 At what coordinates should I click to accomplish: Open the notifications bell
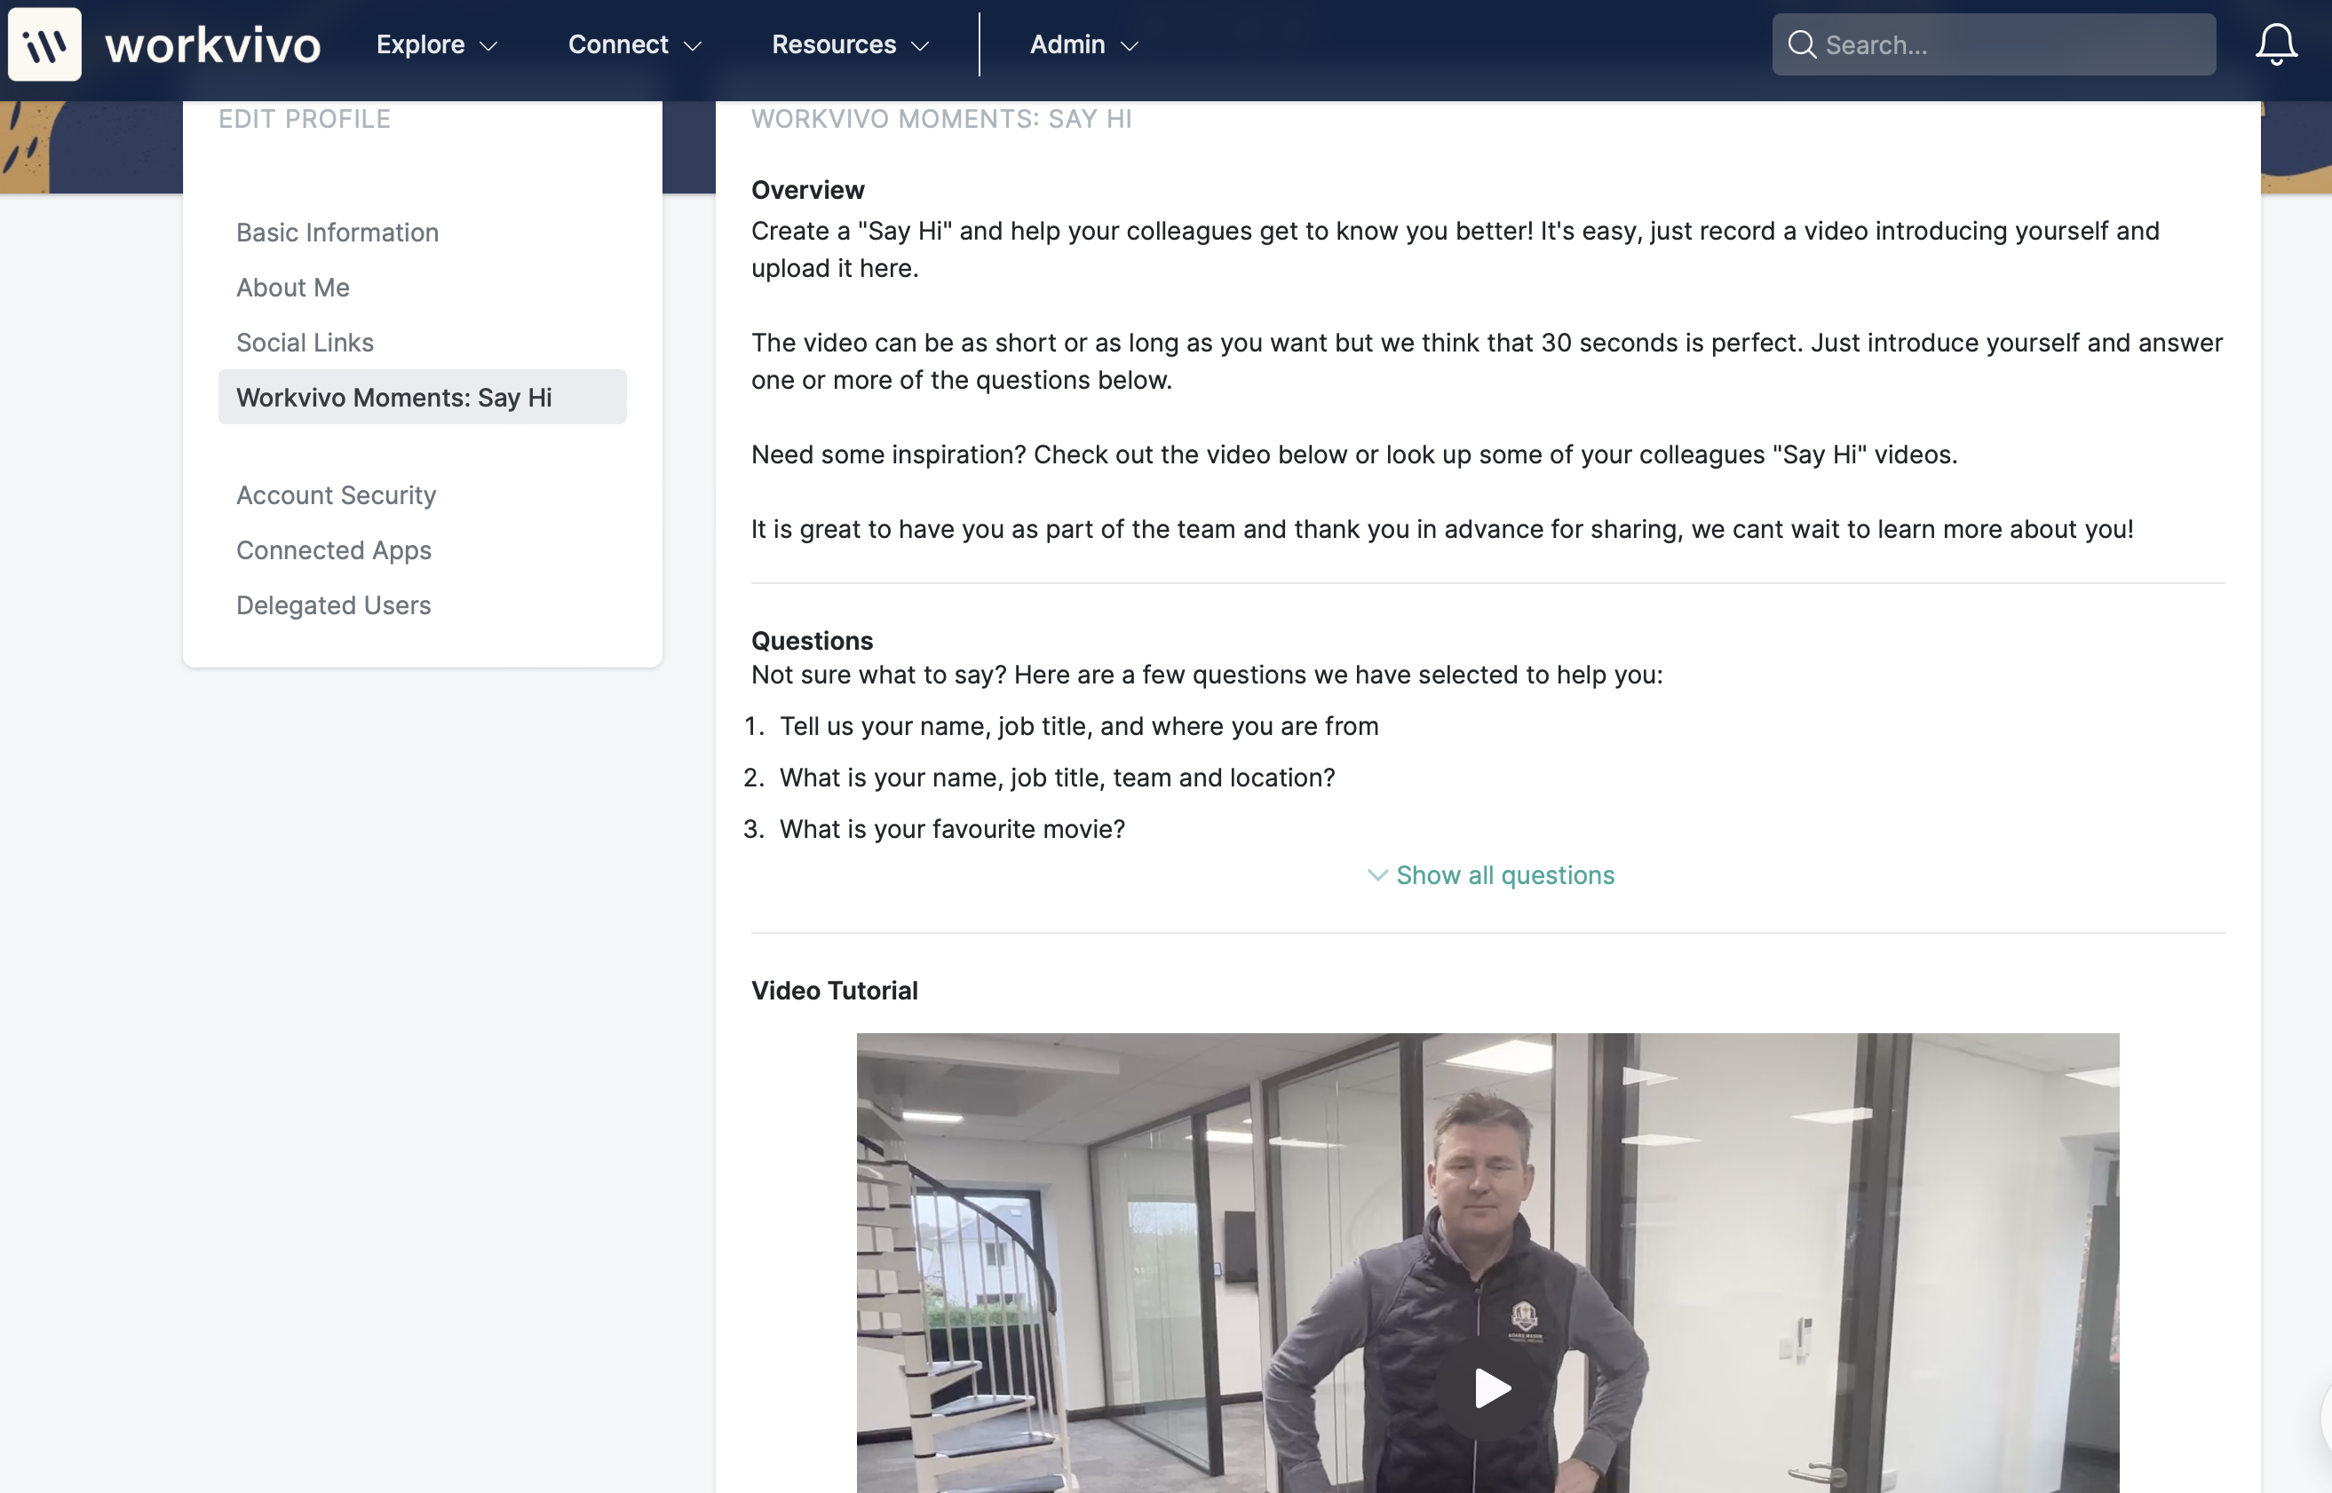point(2276,44)
